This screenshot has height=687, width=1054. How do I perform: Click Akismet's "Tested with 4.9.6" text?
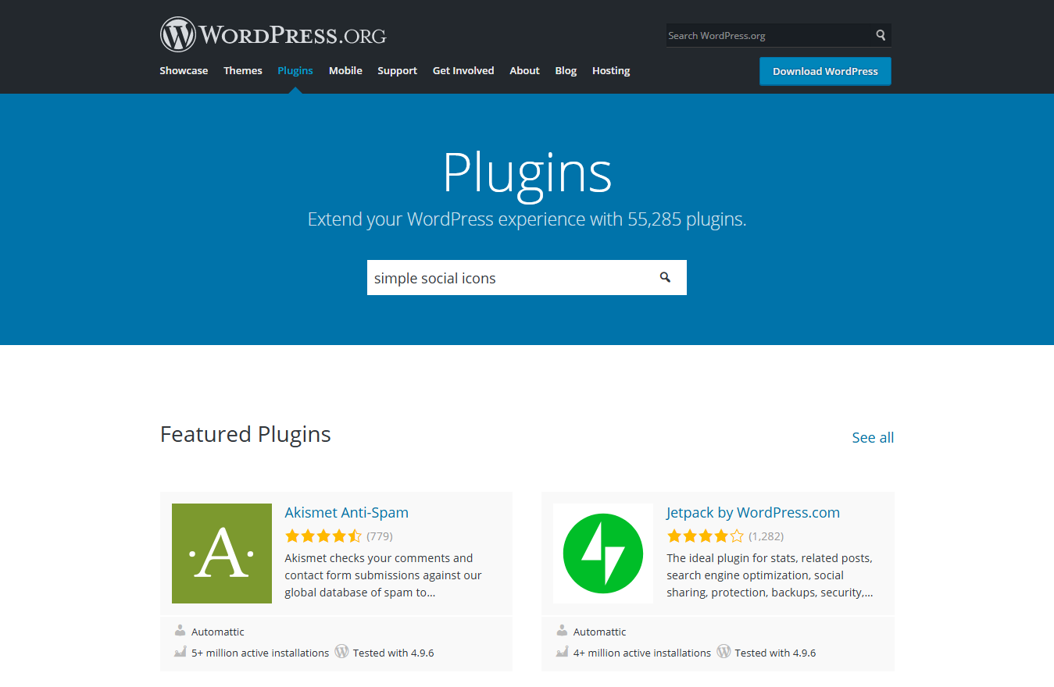click(x=393, y=653)
